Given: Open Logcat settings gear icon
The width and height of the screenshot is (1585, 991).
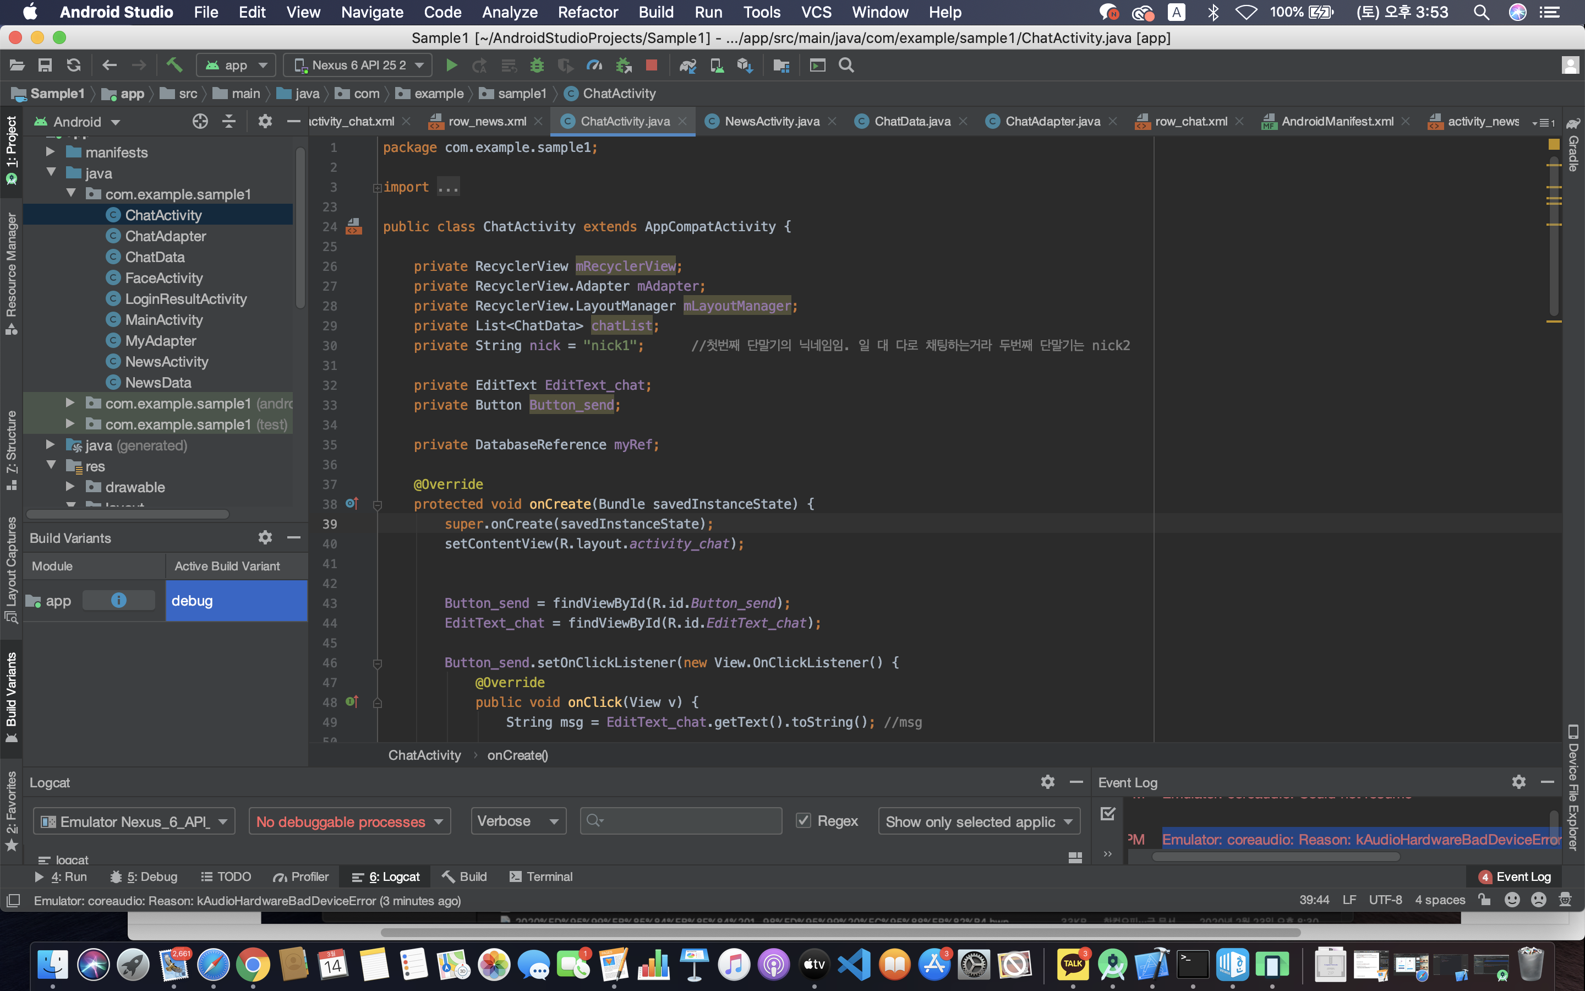Looking at the screenshot, I should pos(1047,782).
